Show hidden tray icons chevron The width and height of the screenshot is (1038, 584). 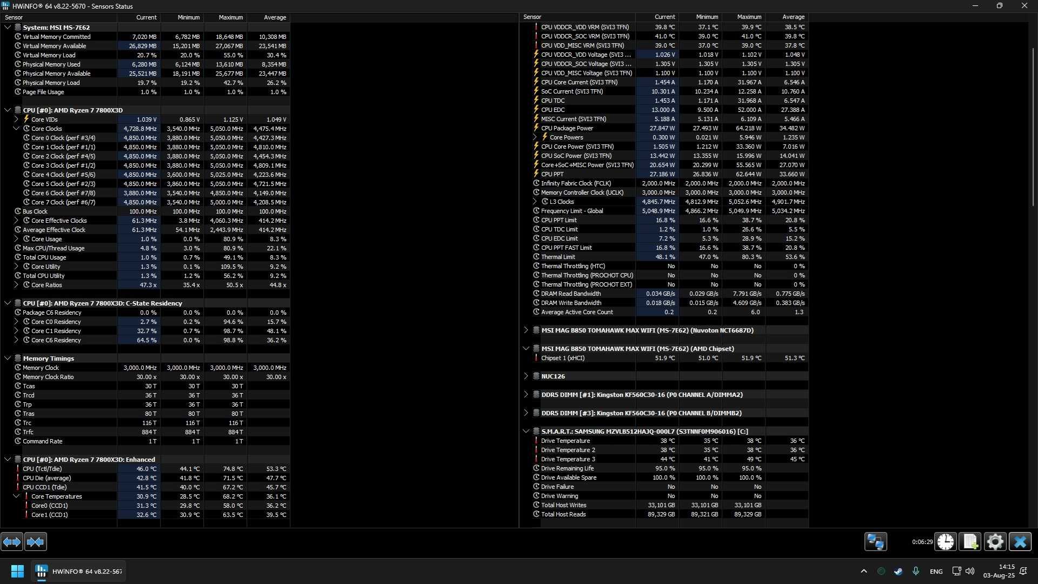click(863, 571)
